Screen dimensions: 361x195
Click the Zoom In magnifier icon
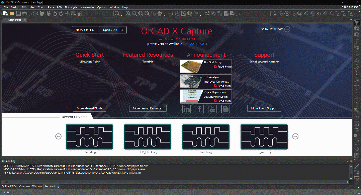point(128,14)
